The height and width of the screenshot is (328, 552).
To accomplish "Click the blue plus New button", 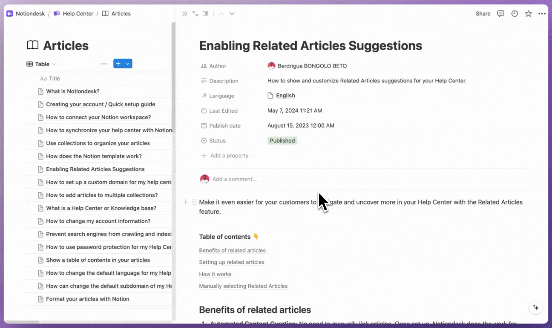I will click(x=118, y=64).
